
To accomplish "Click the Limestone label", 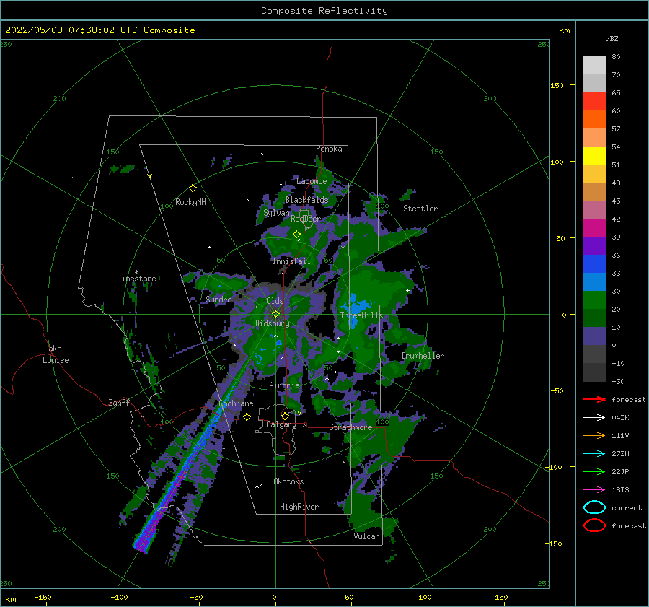I will pyautogui.click(x=136, y=279).
